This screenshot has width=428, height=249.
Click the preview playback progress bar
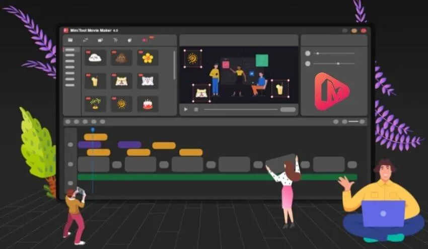click(241, 109)
